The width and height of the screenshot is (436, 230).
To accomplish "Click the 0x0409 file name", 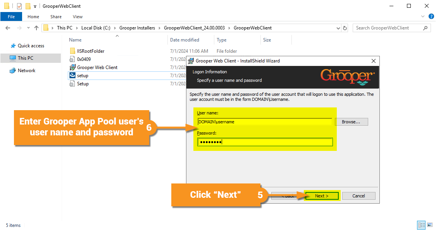I will coord(84,59).
